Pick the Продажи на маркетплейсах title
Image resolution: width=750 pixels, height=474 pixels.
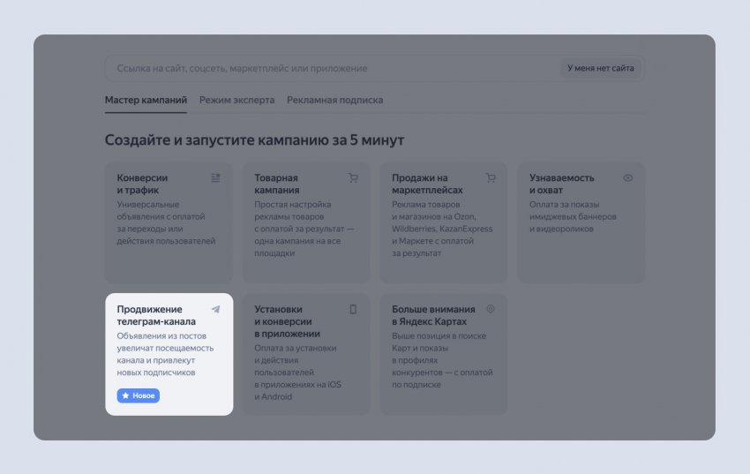(426, 184)
